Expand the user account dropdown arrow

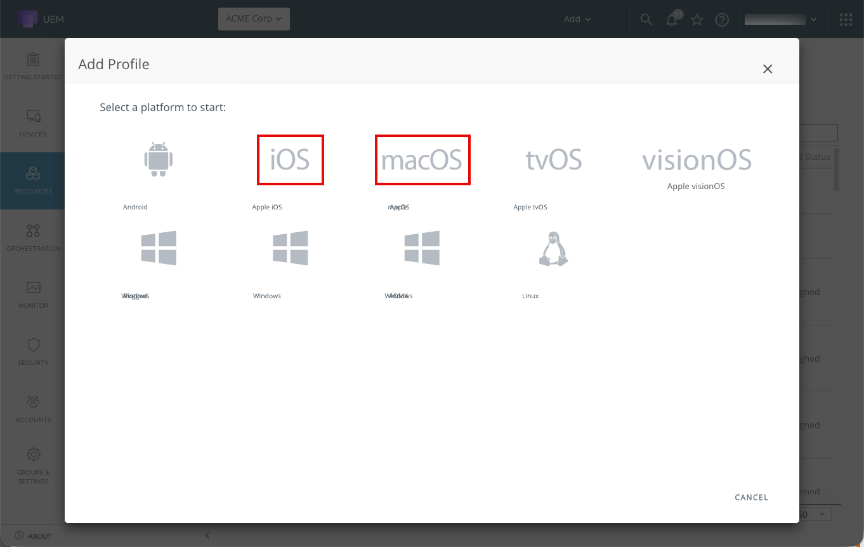point(814,20)
